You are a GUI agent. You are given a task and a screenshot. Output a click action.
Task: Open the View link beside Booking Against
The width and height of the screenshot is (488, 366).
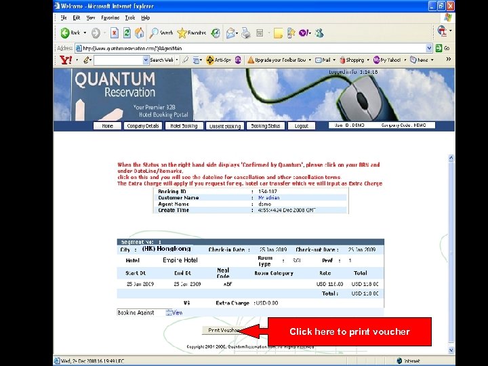tap(177, 312)
